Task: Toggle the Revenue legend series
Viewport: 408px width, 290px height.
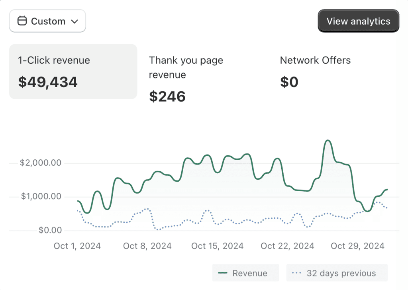Action: 245,273
